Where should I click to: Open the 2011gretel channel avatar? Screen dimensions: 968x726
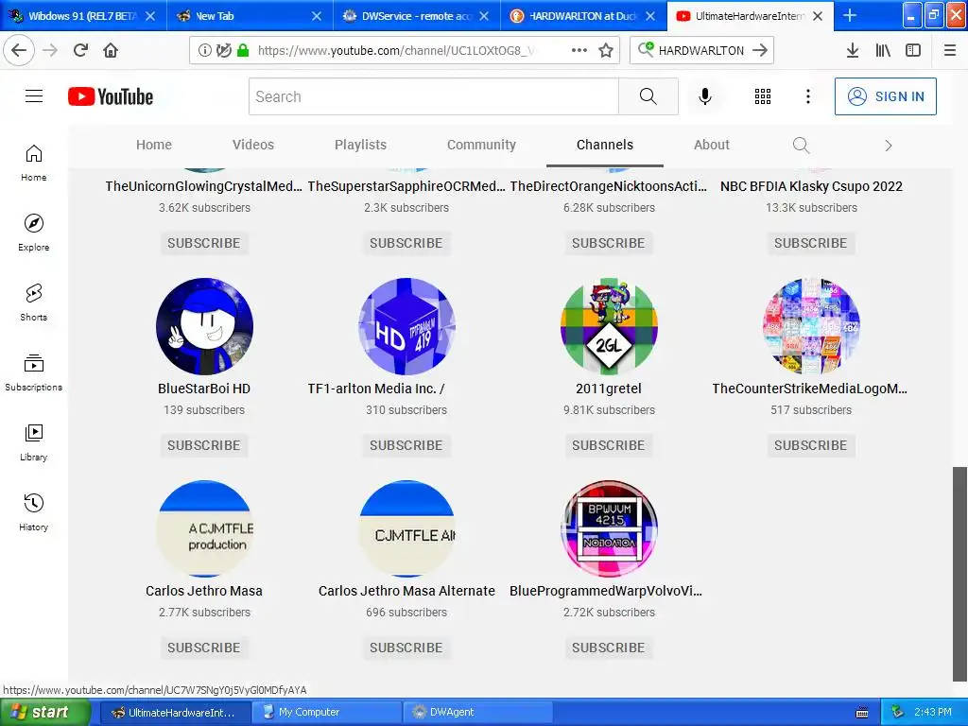click(x=609, y=326)
